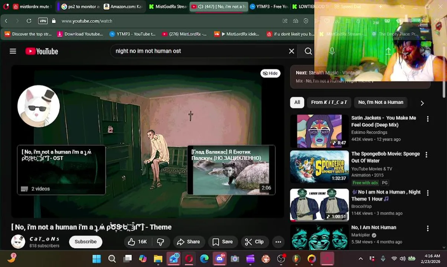Open the 'MistLordRx idek...' bookmark
Screen dimensions: 447x267
[237, 34]
